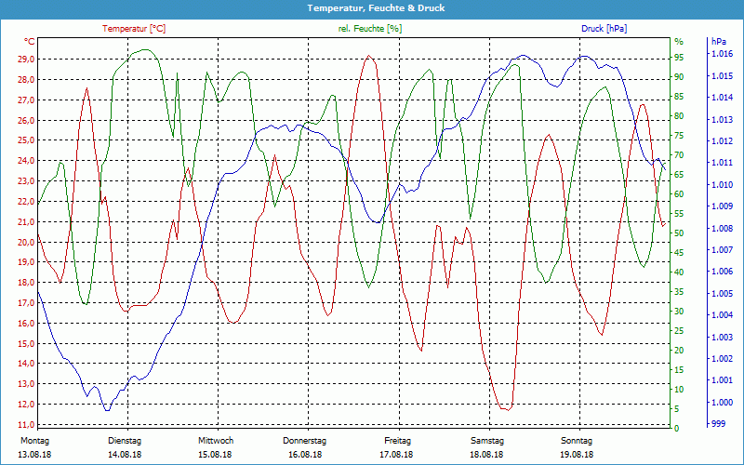Click the chart title 'Temperatur, Feuchte & Druck'
Viewport: 744px width, 465px height.
pos(376,8)
